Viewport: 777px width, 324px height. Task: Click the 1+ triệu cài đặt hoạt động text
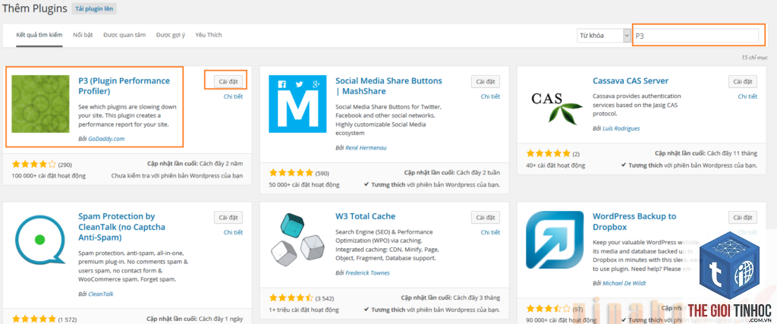coord(304,310)
